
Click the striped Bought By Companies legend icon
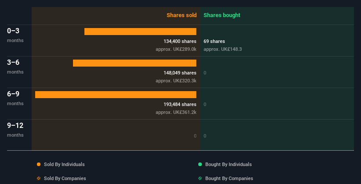point(200,178)
